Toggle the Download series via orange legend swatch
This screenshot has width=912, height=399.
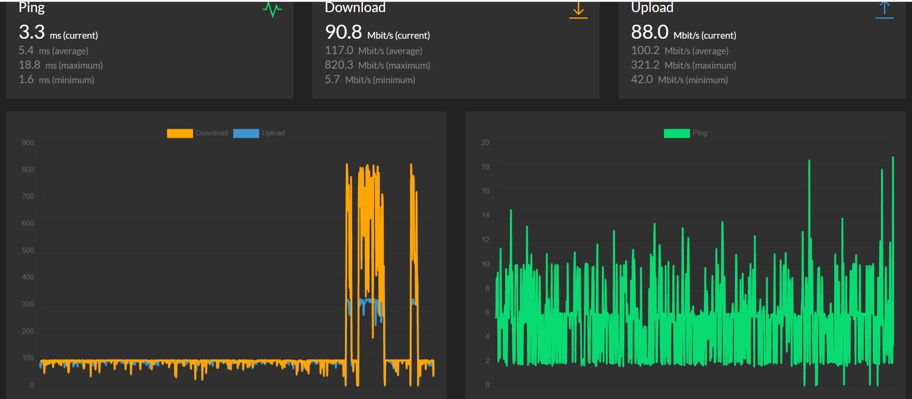(x=179, y=133)
